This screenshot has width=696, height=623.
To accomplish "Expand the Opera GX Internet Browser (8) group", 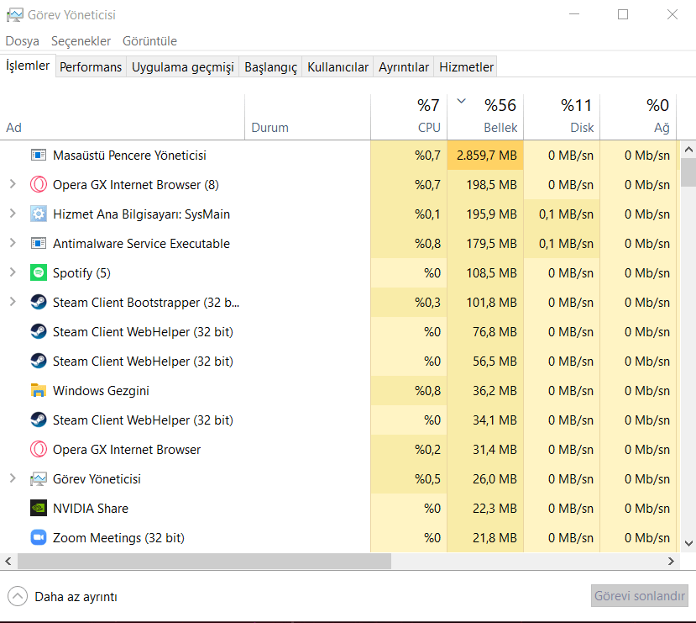I will pos(13,184).
